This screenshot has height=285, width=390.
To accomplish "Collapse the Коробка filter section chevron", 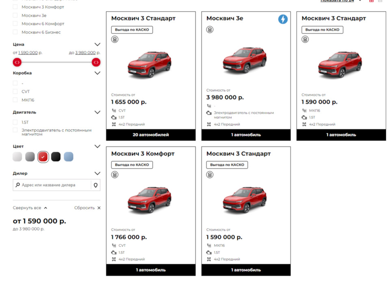I will point(97,73).
